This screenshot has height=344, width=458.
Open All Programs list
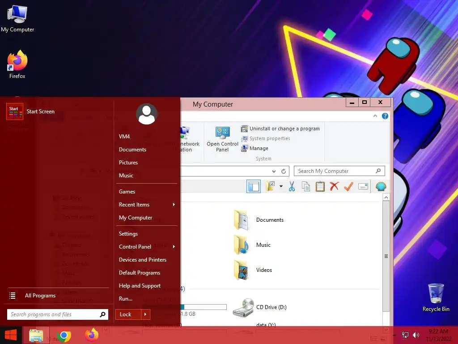40,296
